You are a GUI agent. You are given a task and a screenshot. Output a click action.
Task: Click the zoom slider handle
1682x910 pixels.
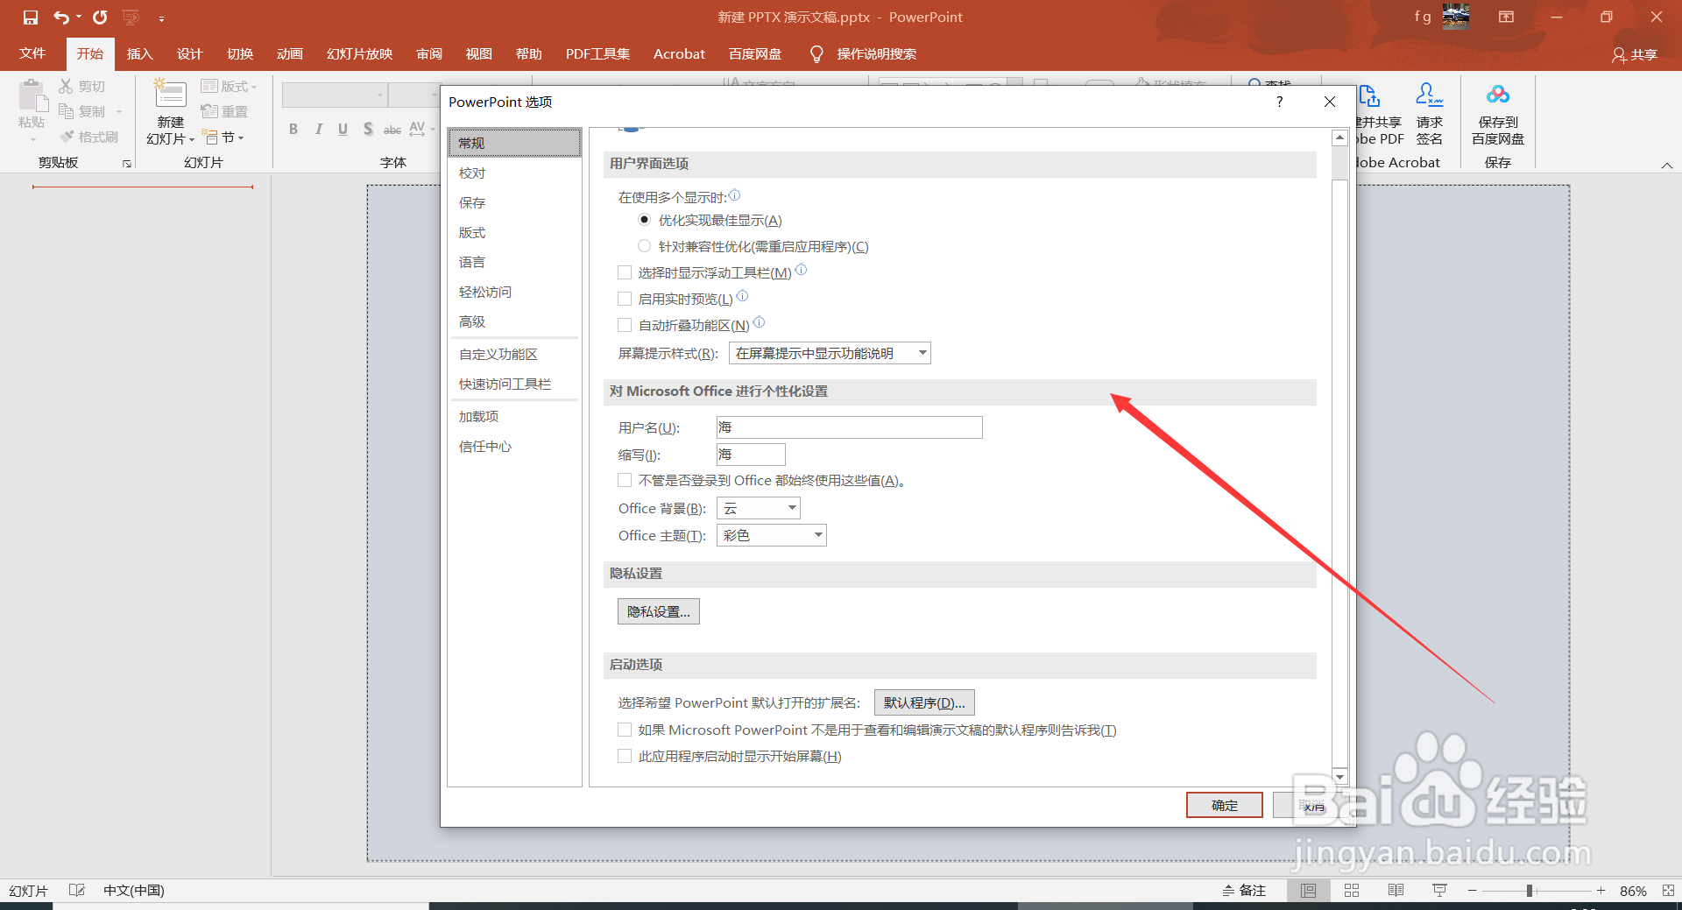(1530, 891)
